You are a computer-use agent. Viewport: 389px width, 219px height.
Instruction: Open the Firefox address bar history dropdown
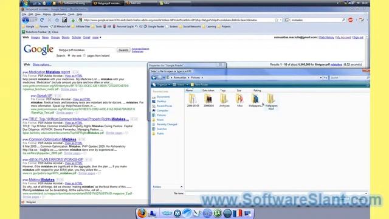281,20
